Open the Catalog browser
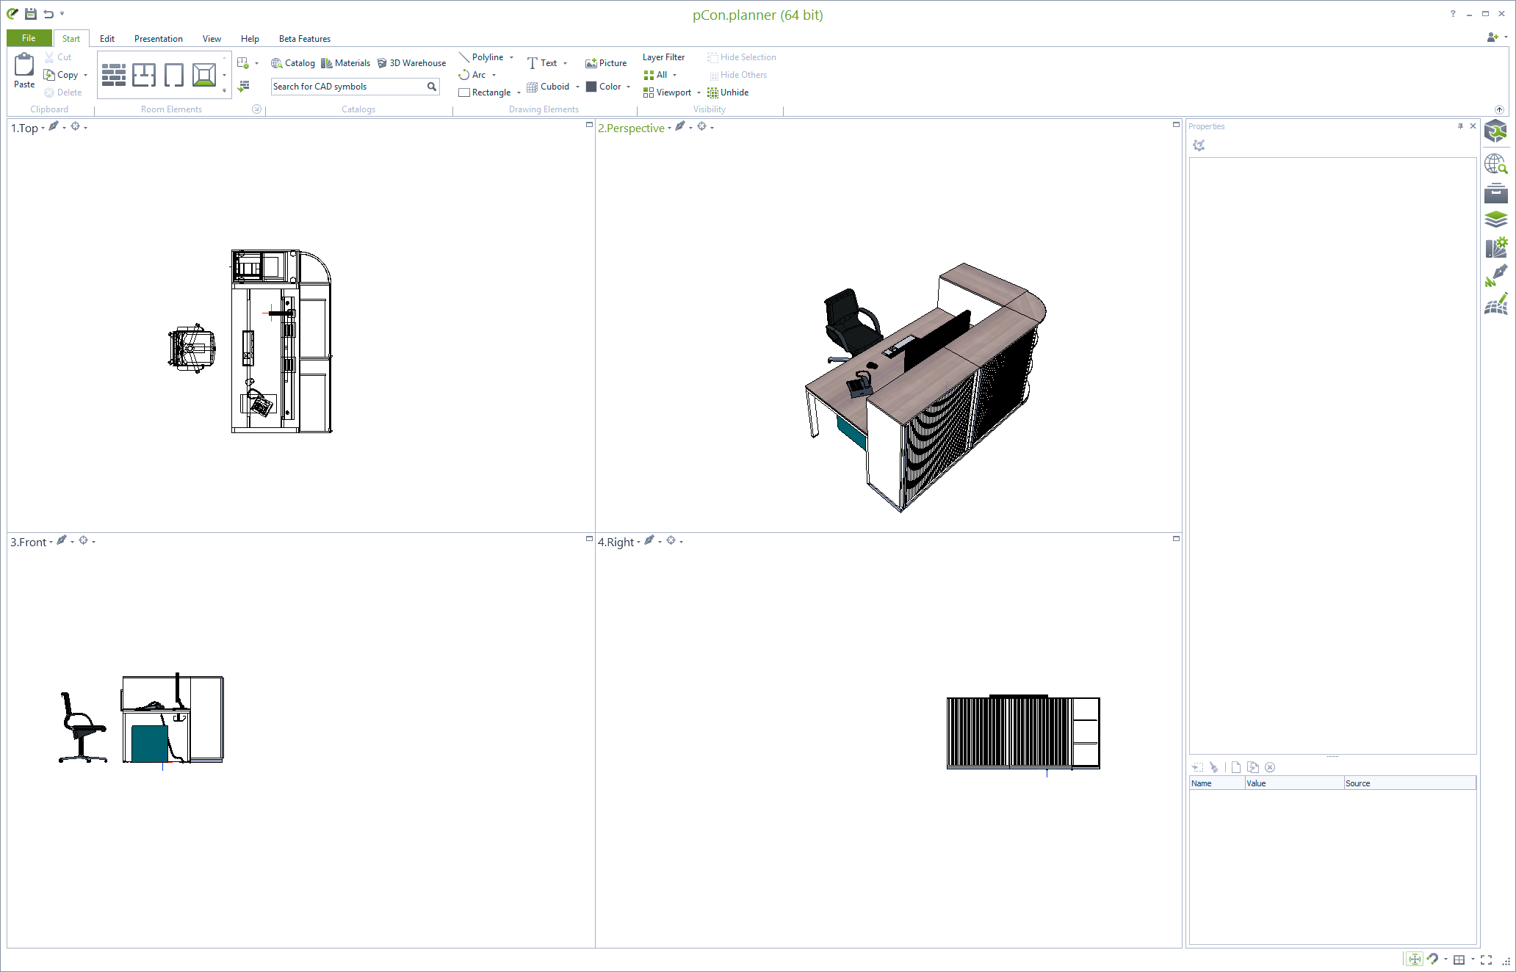Image resolution: width=1516 pixels, height=972 pixels. [x=293, y=63]
